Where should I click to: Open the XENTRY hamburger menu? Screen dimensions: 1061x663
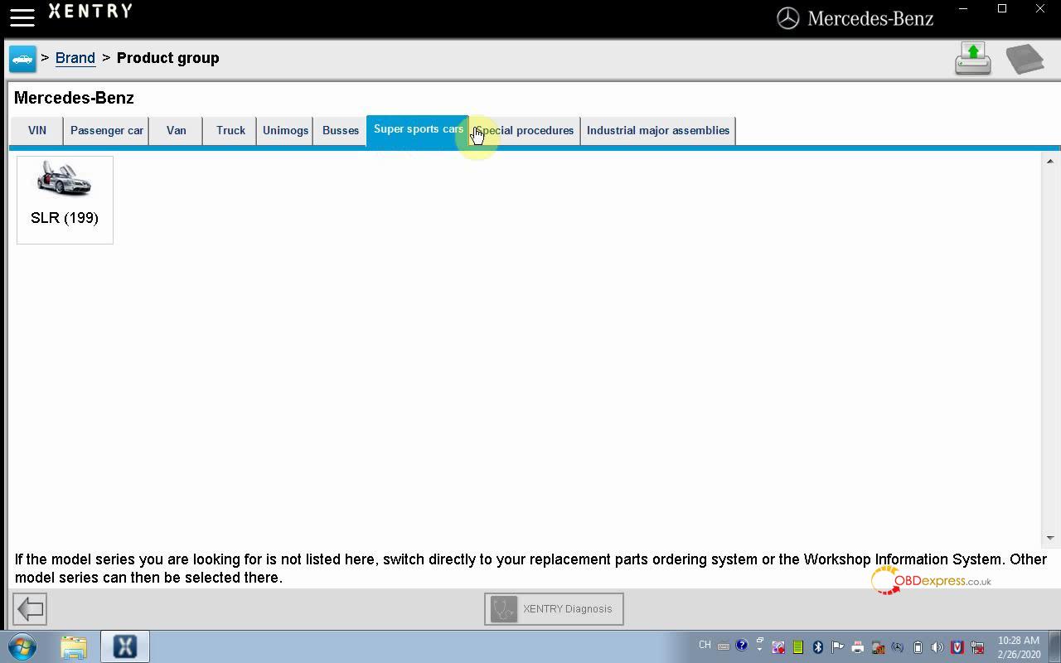click(x=22, y=17)
